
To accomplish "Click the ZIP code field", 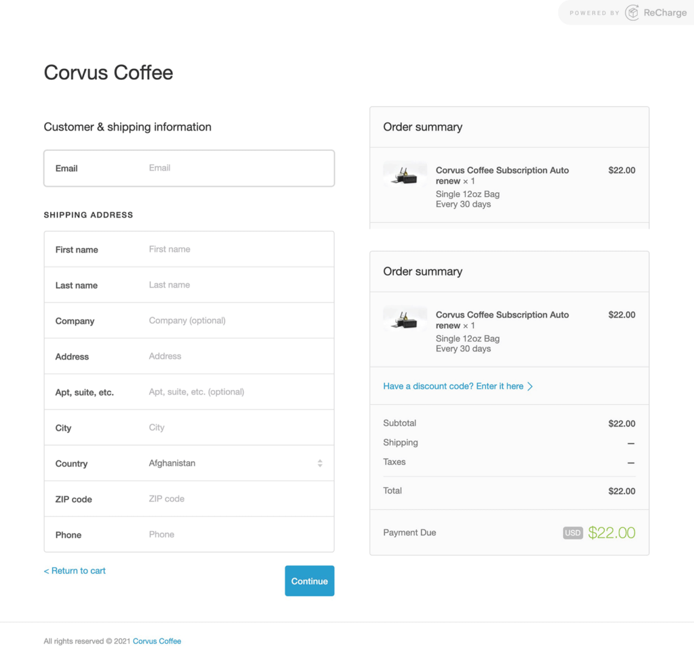I will tap(237, 499).
